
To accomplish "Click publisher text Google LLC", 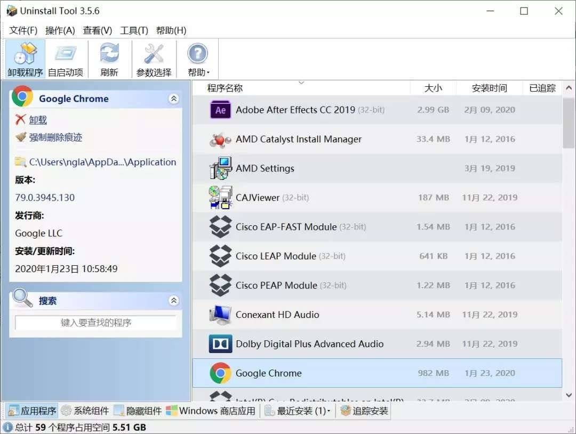I will [38, 233].
